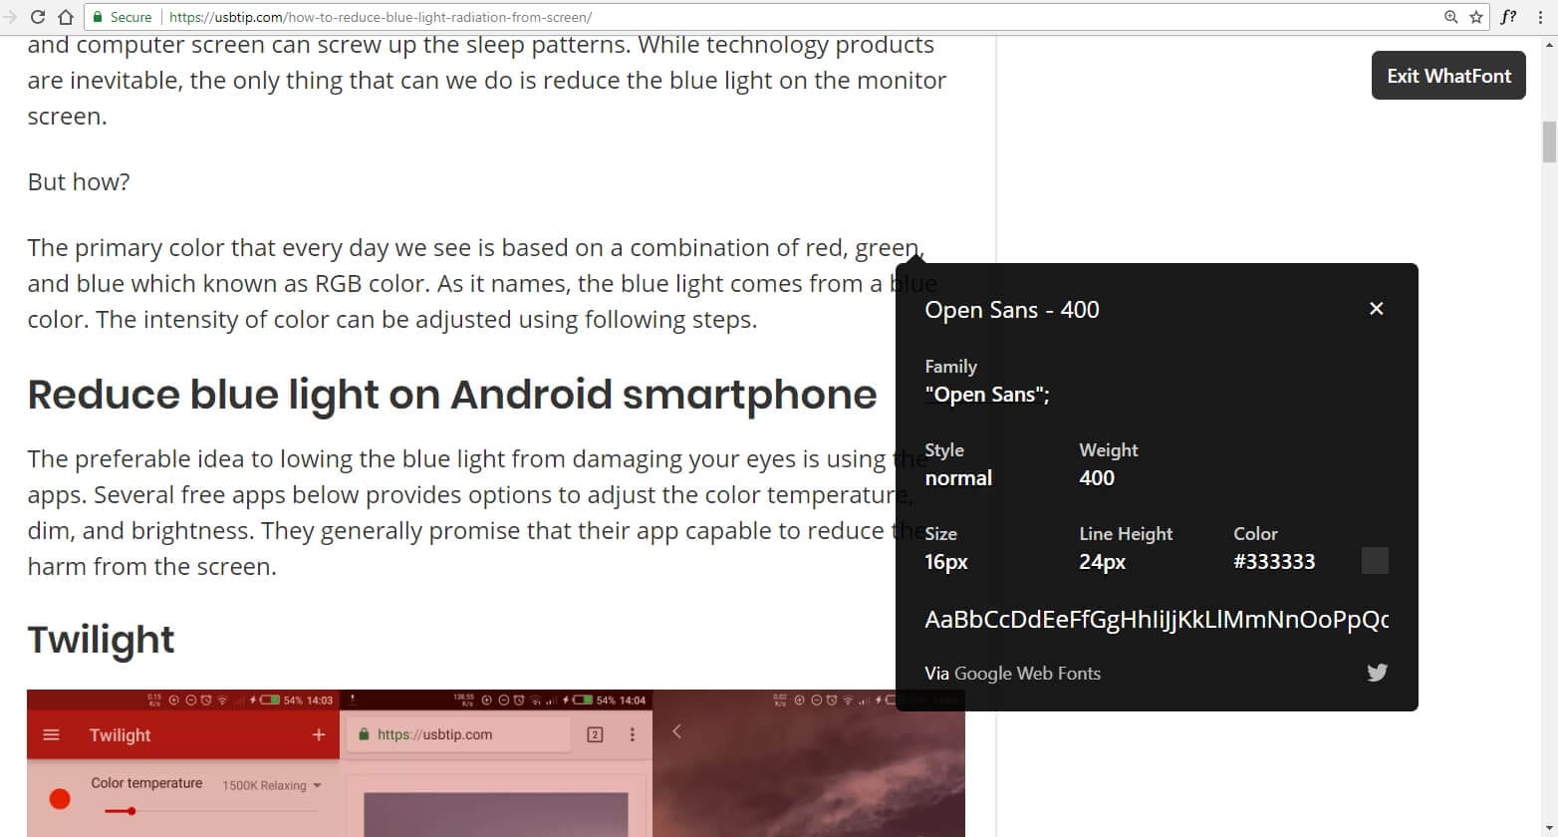1558x837 pixels.
Task: Click the 'Open Sans - 400' popup title
Action: 1012,310
